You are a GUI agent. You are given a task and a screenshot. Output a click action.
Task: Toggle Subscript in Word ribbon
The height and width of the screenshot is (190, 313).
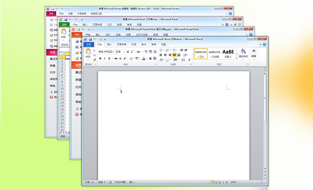coord(121,58)
